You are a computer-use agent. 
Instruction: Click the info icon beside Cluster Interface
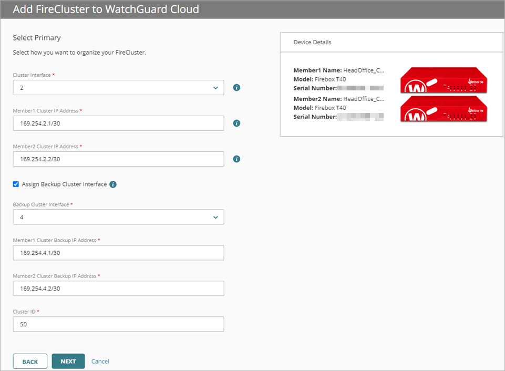pos(236,88)
